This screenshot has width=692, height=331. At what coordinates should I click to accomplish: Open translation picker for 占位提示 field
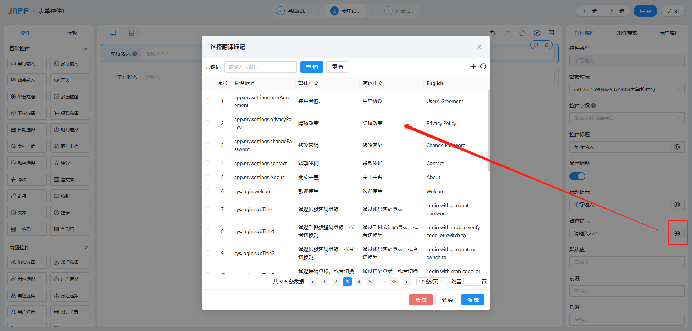[x=677, y=233]
